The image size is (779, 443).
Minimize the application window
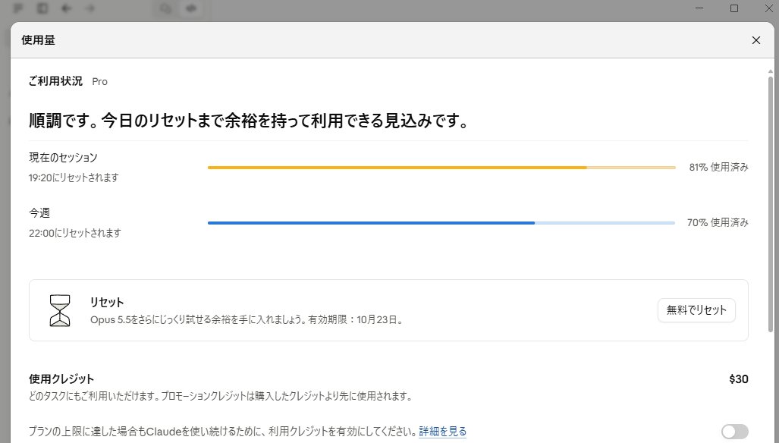(699, 8)
